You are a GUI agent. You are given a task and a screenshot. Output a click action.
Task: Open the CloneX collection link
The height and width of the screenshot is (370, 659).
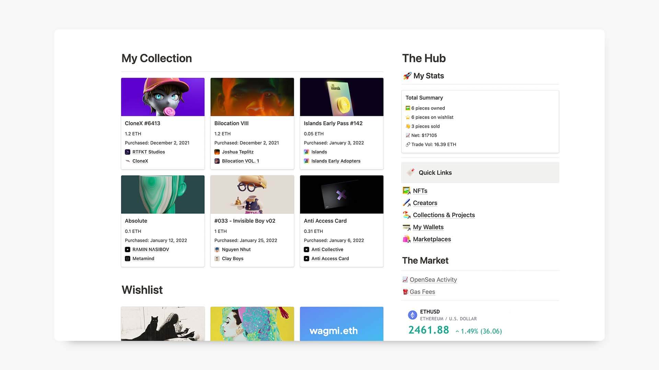tap(140, 161)
